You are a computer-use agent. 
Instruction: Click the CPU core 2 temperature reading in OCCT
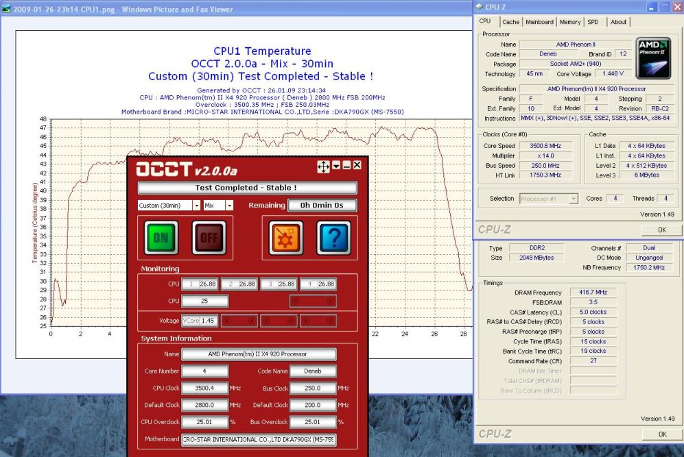pos(239,284)
